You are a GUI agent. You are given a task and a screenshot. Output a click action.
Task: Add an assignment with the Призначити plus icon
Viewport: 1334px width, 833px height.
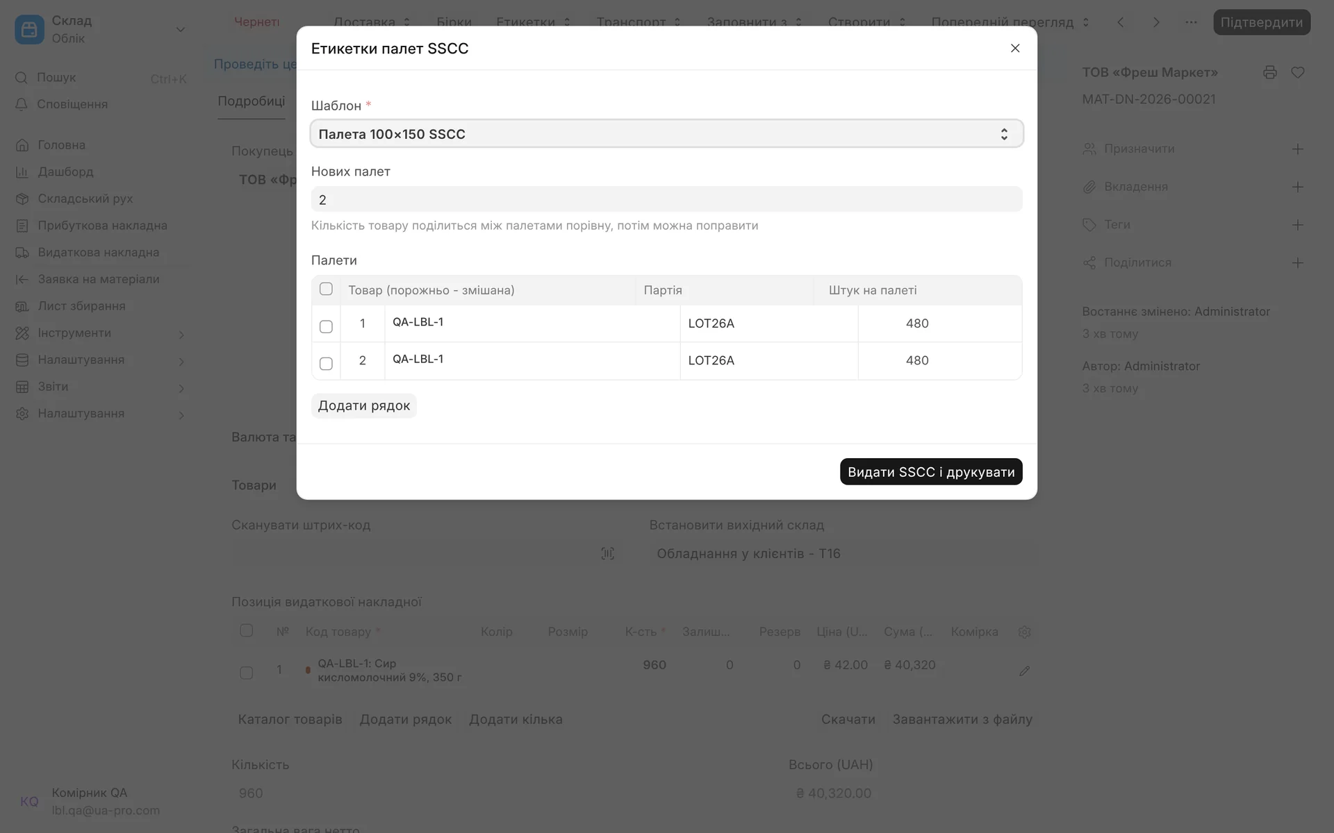pos(1297,149)
